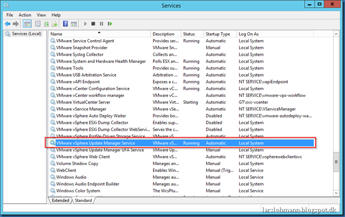
Task: Sort by the Startup Type column header
Action: click(x=220, y=34)
